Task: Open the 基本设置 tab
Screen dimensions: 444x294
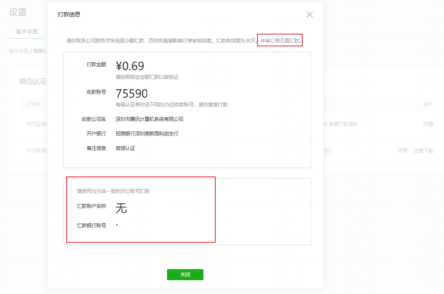Action: point(26,31)
